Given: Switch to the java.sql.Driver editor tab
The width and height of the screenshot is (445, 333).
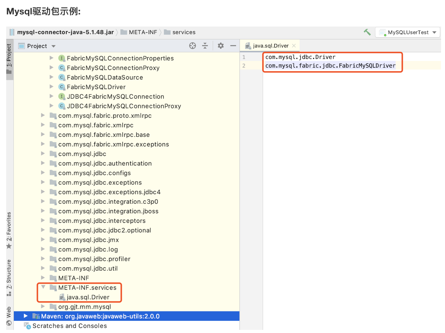Looking at the screenshot, I should pyautogui.click(x=271, y=46).
